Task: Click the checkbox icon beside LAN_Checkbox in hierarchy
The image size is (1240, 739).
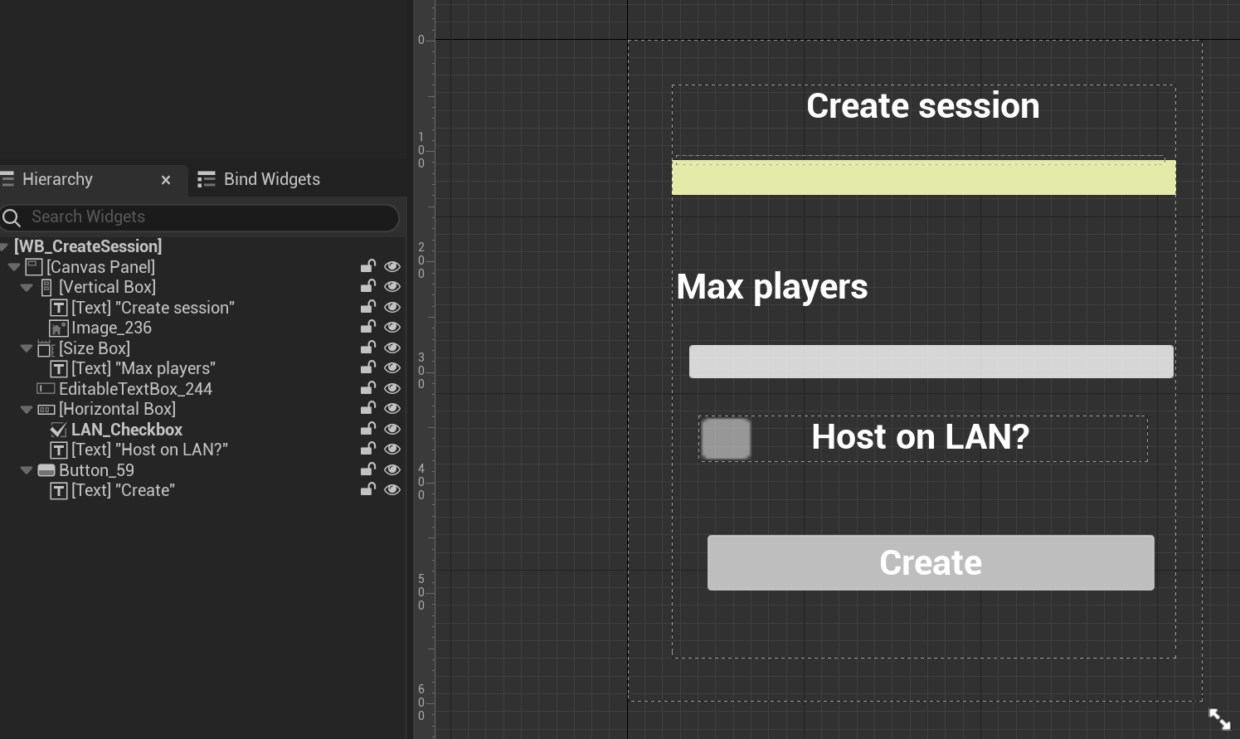Action: coord(59,430)
